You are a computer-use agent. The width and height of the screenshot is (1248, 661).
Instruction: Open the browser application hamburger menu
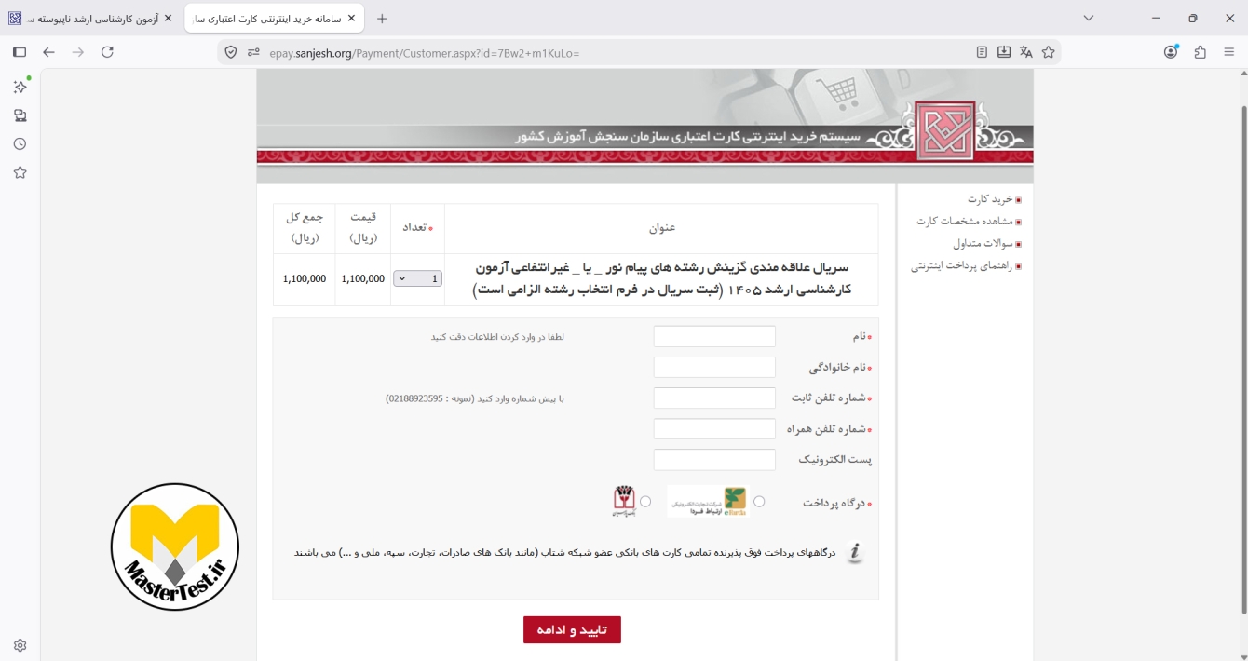[1229, 52]
